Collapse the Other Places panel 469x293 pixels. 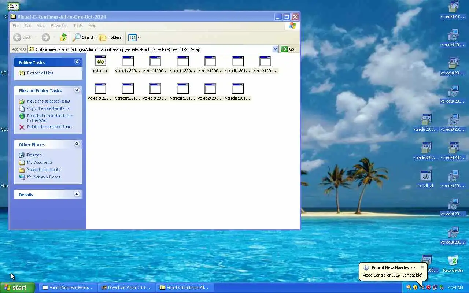77,144
